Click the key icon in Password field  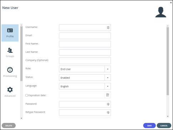tap(108, 104)
